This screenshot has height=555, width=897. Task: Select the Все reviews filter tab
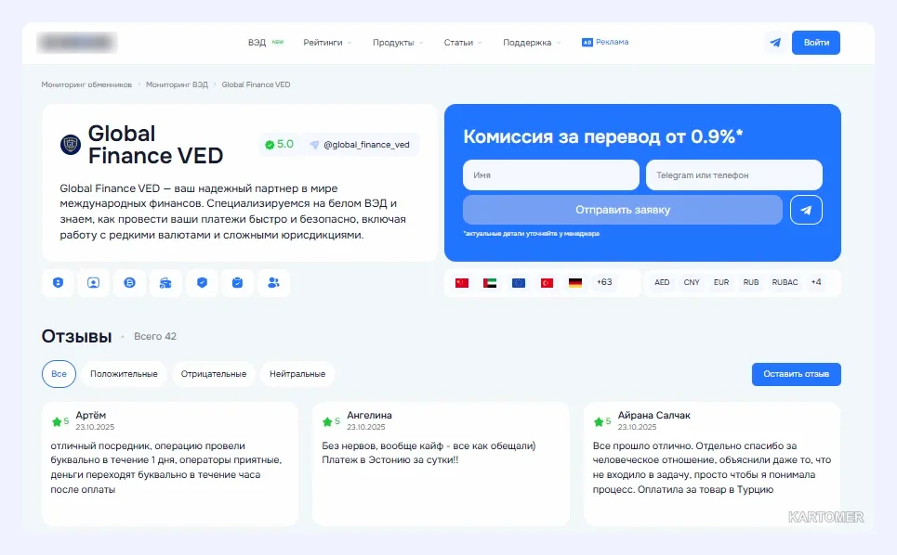tap(59, 374)
